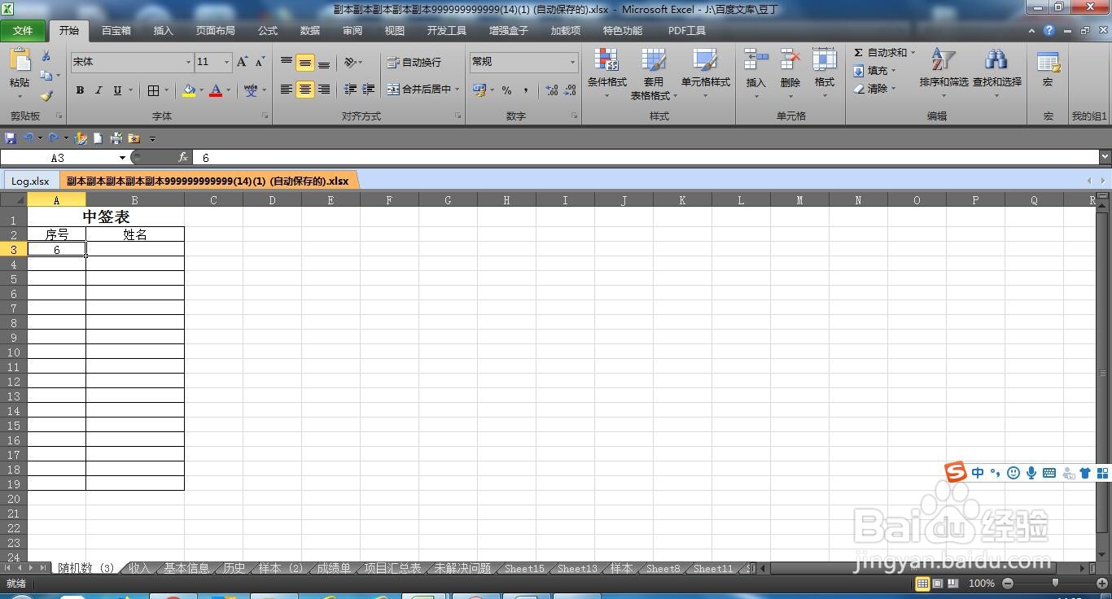Open 套用表格格式 table format gallery

(654, 73)
